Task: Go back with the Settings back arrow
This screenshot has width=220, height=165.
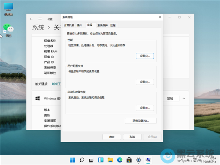Action: point(32,18)
